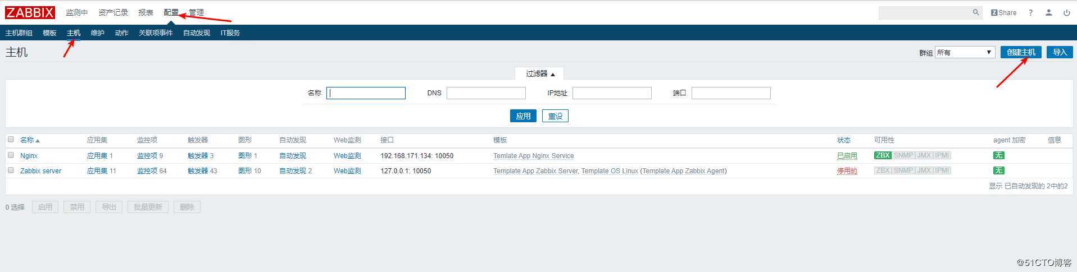
Task: Toggle 已启用 status for Nginx
Action: tap(847, 156)
